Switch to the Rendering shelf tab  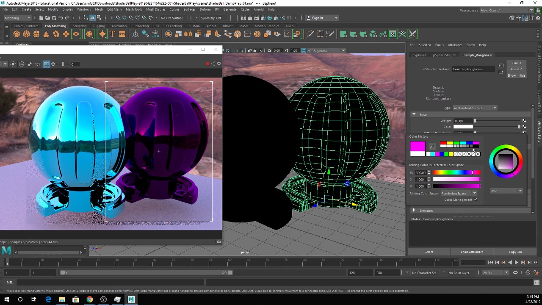(141, 26)
